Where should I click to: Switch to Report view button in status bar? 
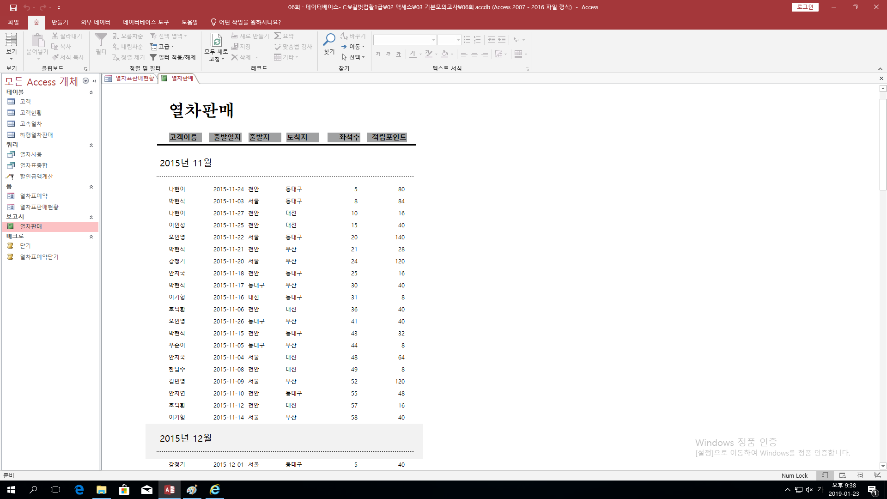coord(825,475)
